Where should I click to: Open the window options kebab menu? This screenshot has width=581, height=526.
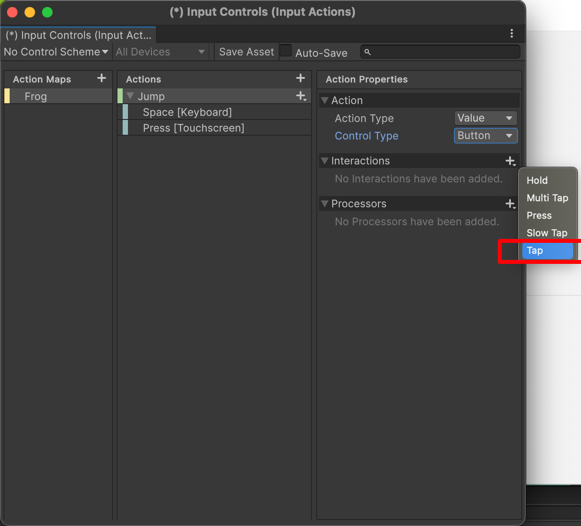coord(512,34)
